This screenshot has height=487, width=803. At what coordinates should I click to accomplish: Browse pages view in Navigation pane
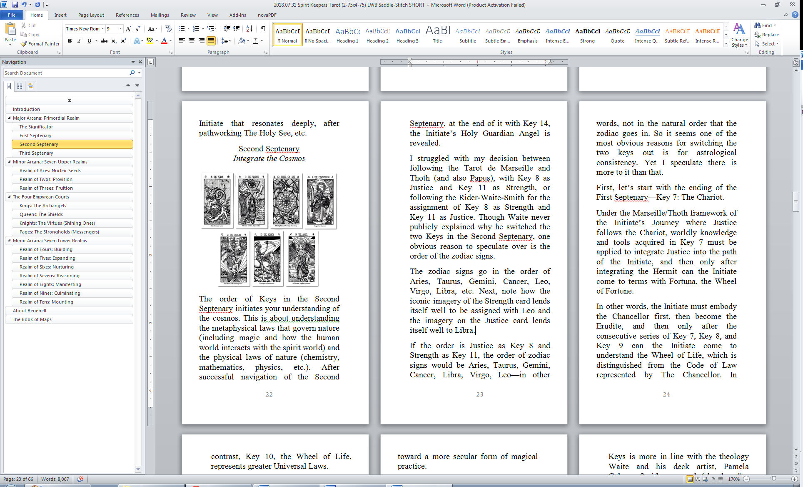click(x=20, y=86)
